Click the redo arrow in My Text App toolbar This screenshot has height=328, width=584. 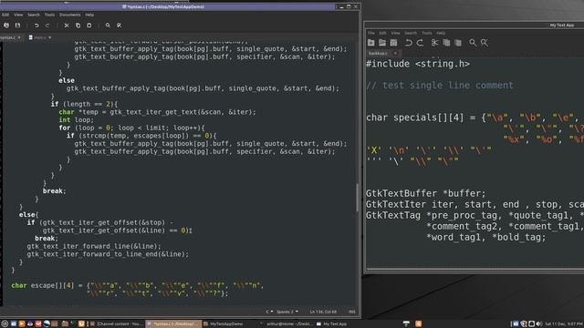point(420,43)
